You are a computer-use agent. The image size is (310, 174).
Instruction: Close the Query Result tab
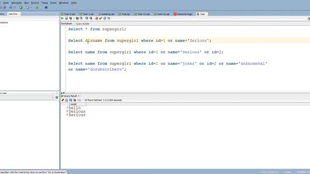tap(78, 96)
